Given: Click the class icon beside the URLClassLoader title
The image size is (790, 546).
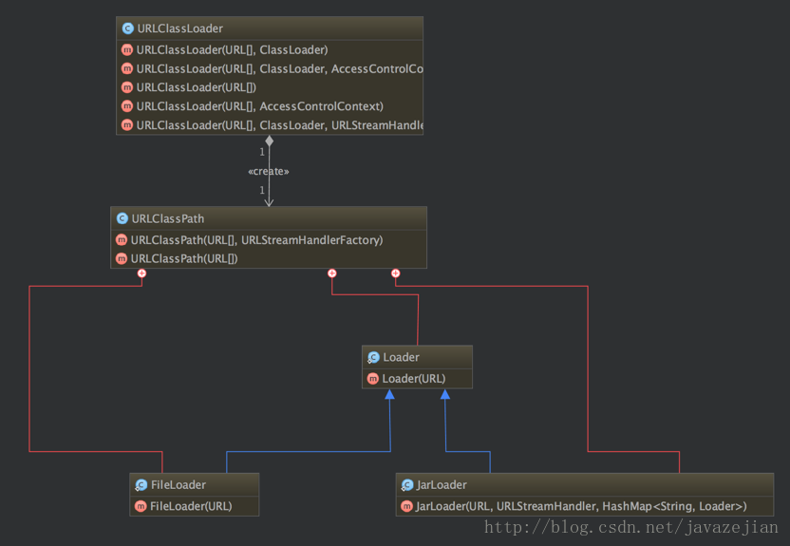Looking at the screenshot, I should [x=127, y=28].
